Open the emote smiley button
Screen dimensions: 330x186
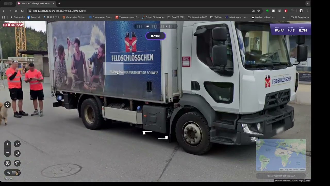click(7, 105)
